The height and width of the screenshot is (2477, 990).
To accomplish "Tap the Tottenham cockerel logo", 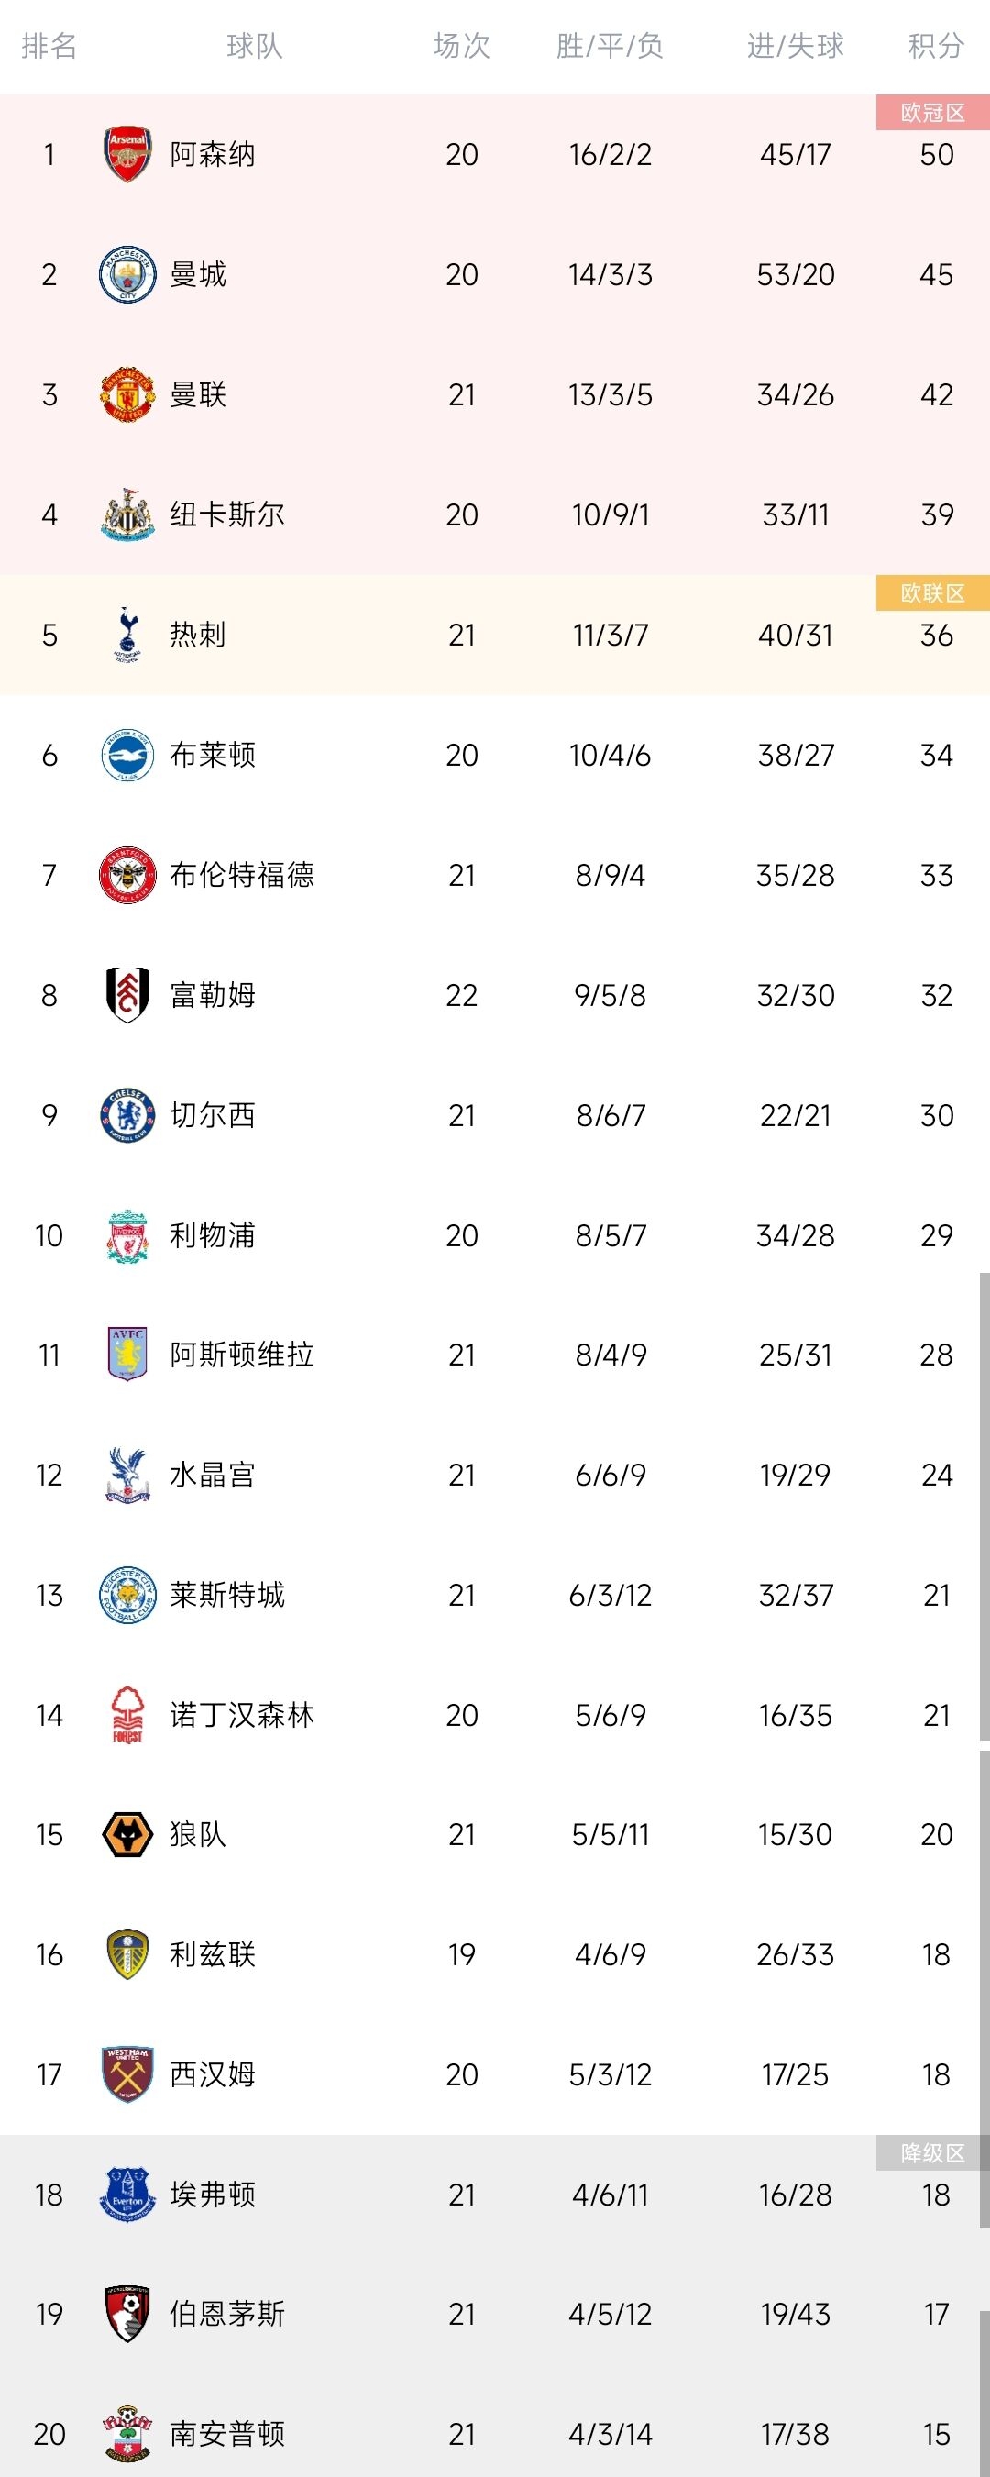I will click(x=126, y=635).
